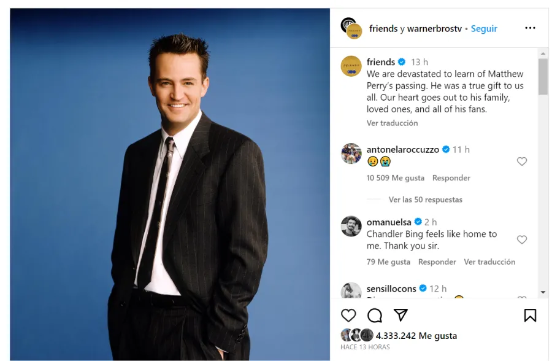Save the post with the bookmark icon
The image size is (552, 361).
(x=531, y=315)
